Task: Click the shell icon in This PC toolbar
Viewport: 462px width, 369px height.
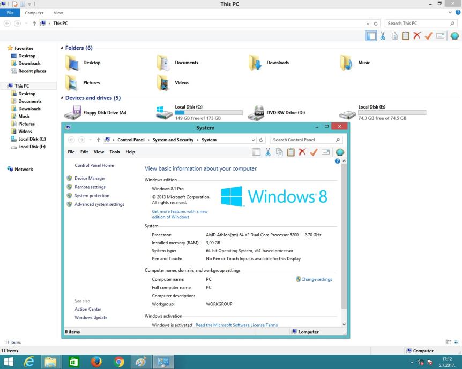Action: click(454, 36)
